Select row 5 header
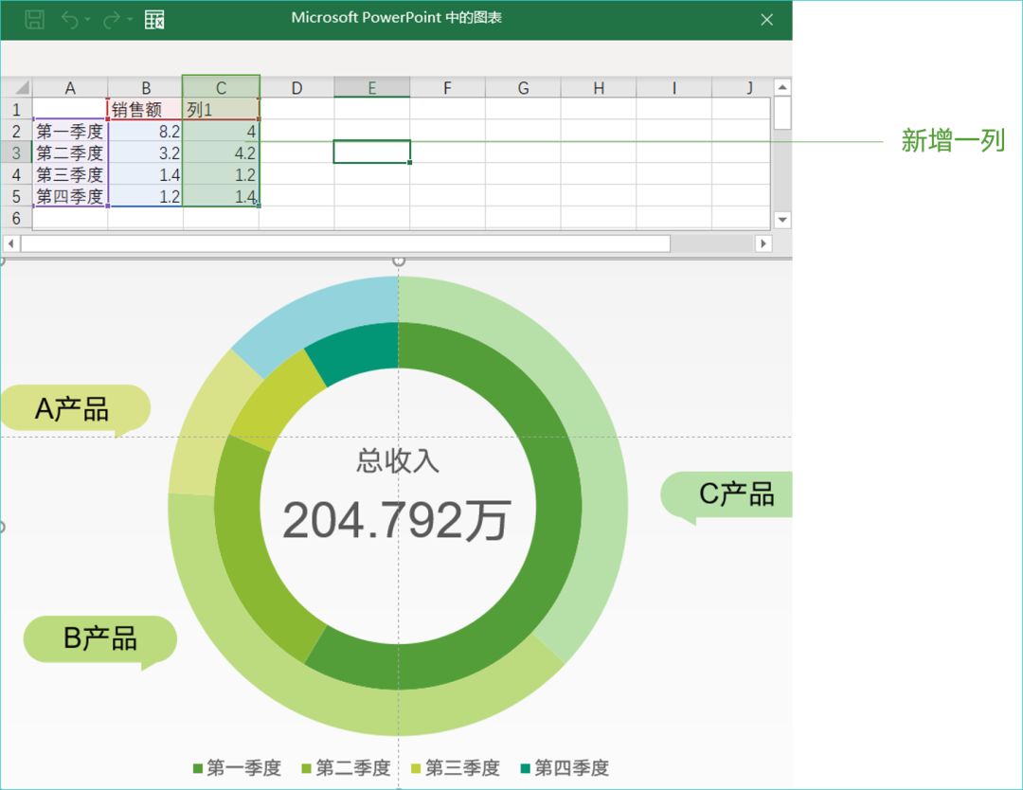This screenshot has height=790, width=1023. click(x=16, y=196)
